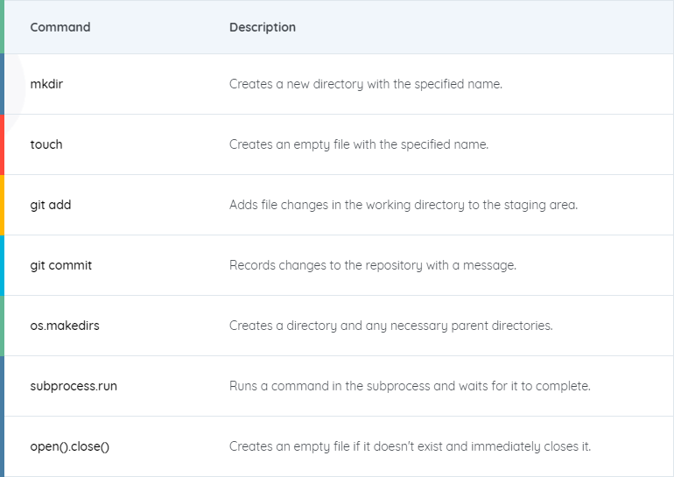This screenshot has height=477, width=674.
Task: Click description mentioning the staging area
Action: click(x=404, y=205)
